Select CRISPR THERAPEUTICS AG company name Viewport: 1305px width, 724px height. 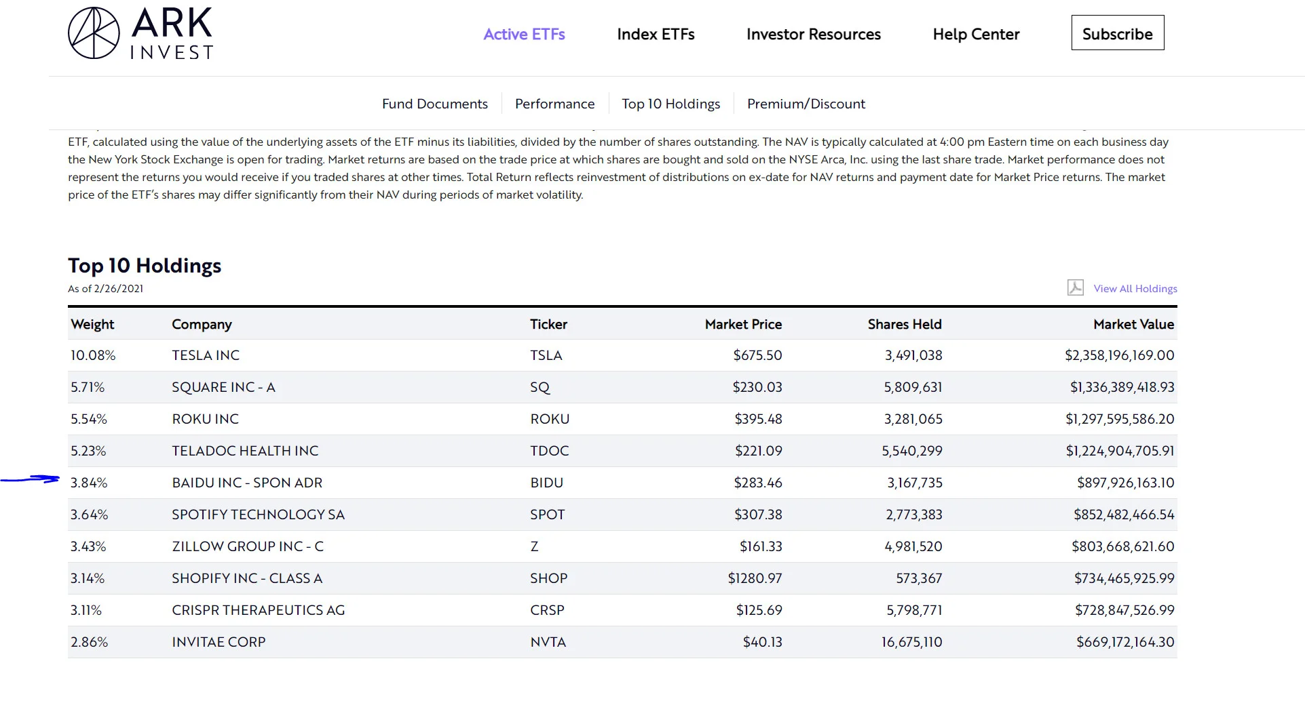pyautogui.click(x=258, y=610)
